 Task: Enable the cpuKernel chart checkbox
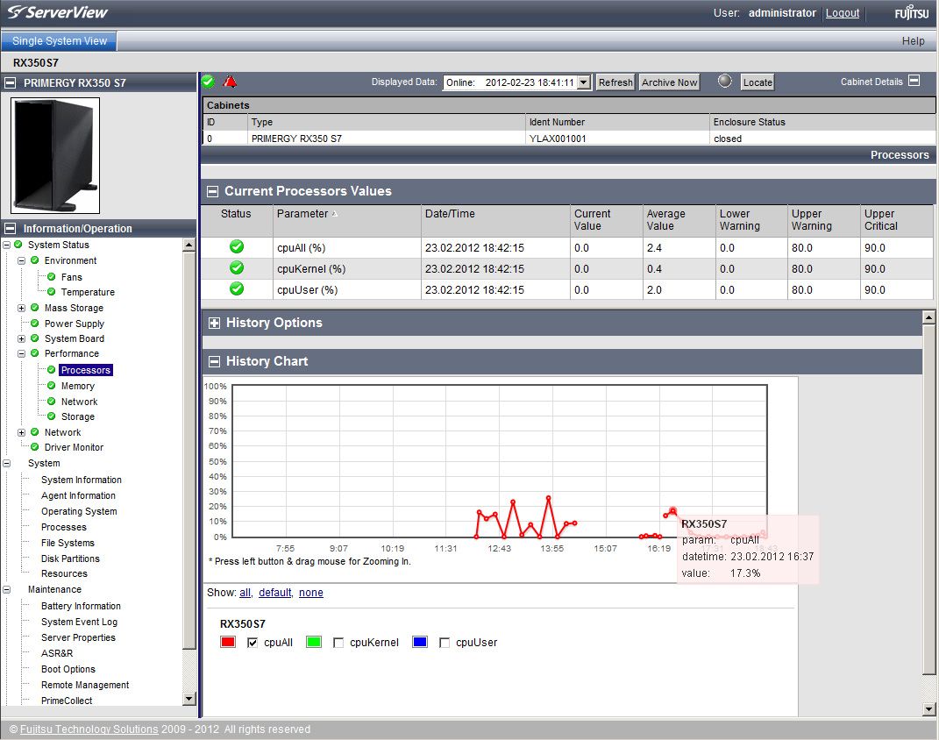pos(338,643)
